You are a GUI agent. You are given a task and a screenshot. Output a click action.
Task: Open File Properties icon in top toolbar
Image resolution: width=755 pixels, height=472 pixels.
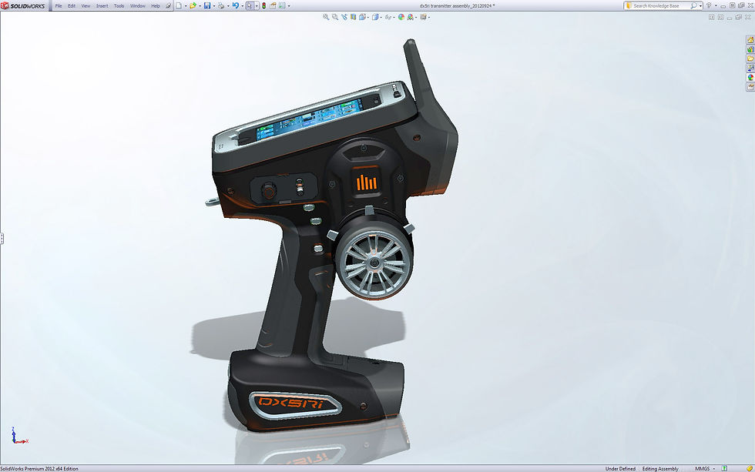pos(273,5)
